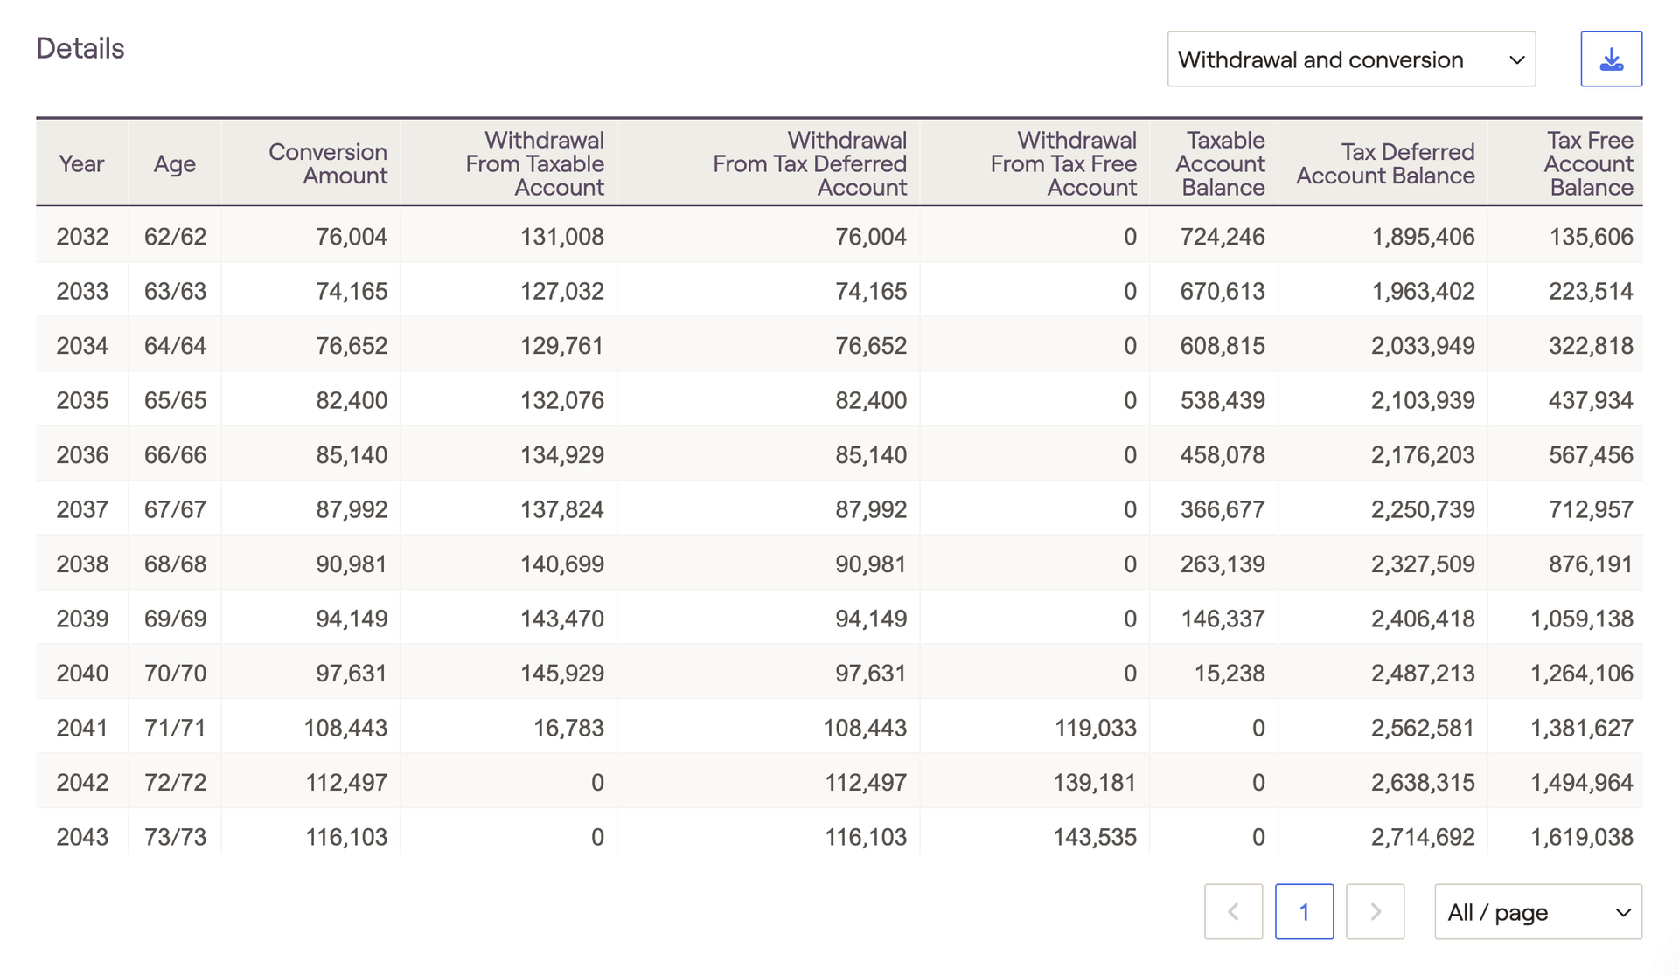Click the Details section heading
This screenshot has width=1679, height=975.
(80, 49)
